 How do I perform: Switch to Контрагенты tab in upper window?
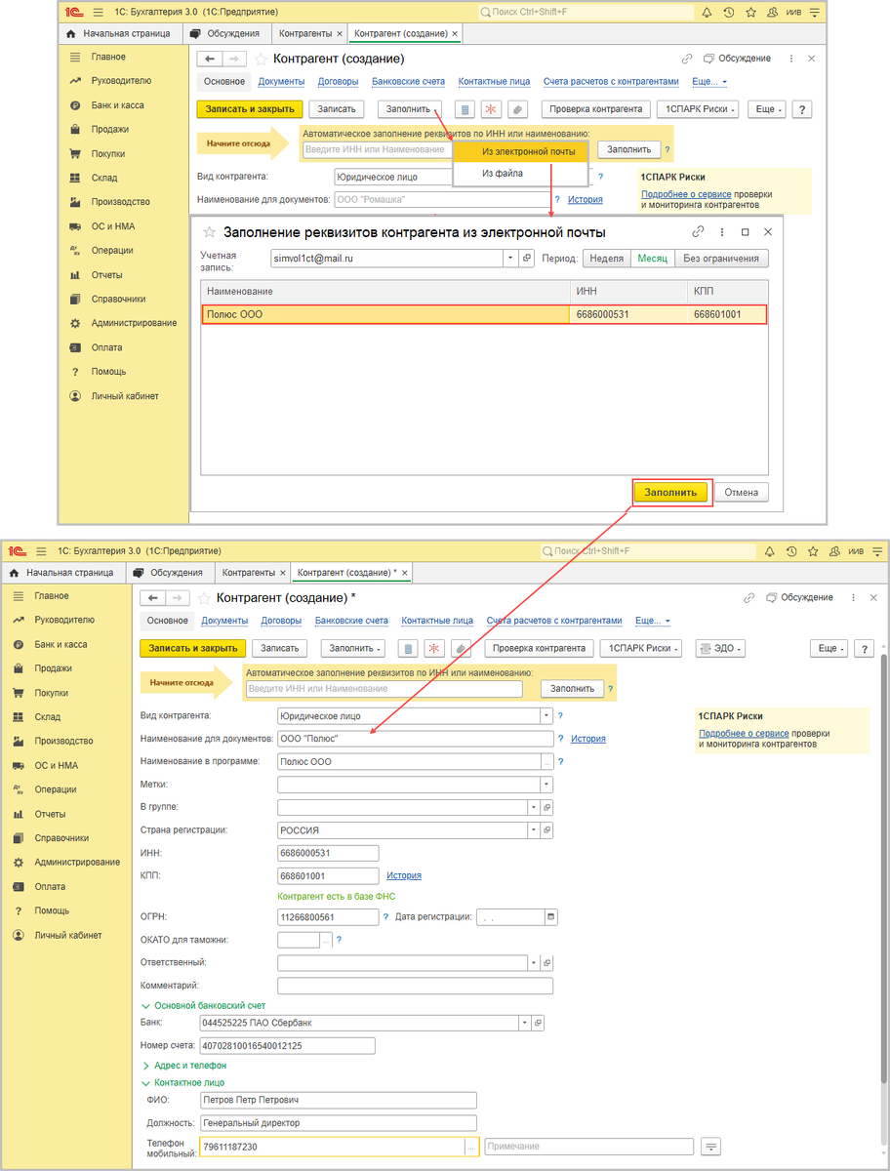point(306,33)
